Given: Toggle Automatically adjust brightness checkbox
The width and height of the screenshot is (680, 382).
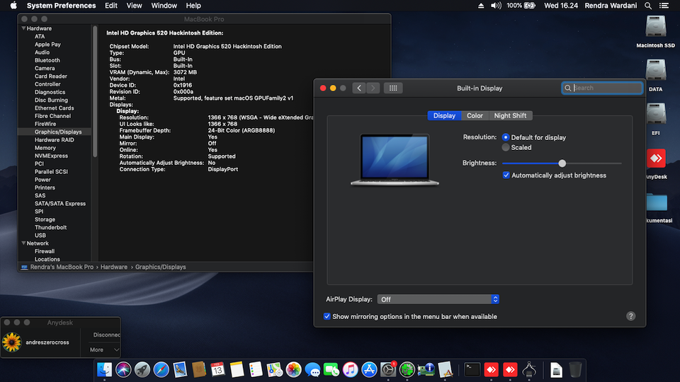Looking at the screenshot, I should [x=506, y=175].
